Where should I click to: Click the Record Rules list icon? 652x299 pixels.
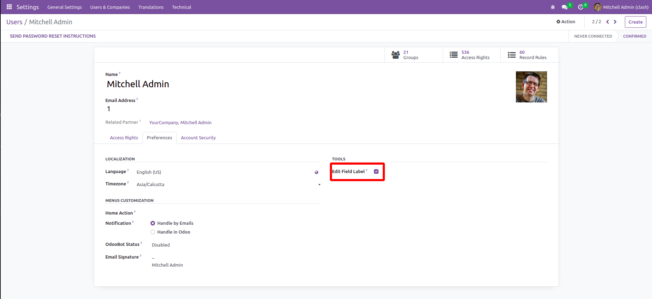pos(512,55)
